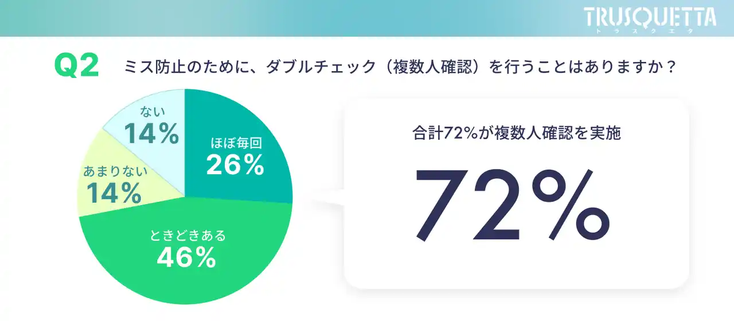
Task: Click the トラスクエタ katakana under the logo
Action: (650, 31)
